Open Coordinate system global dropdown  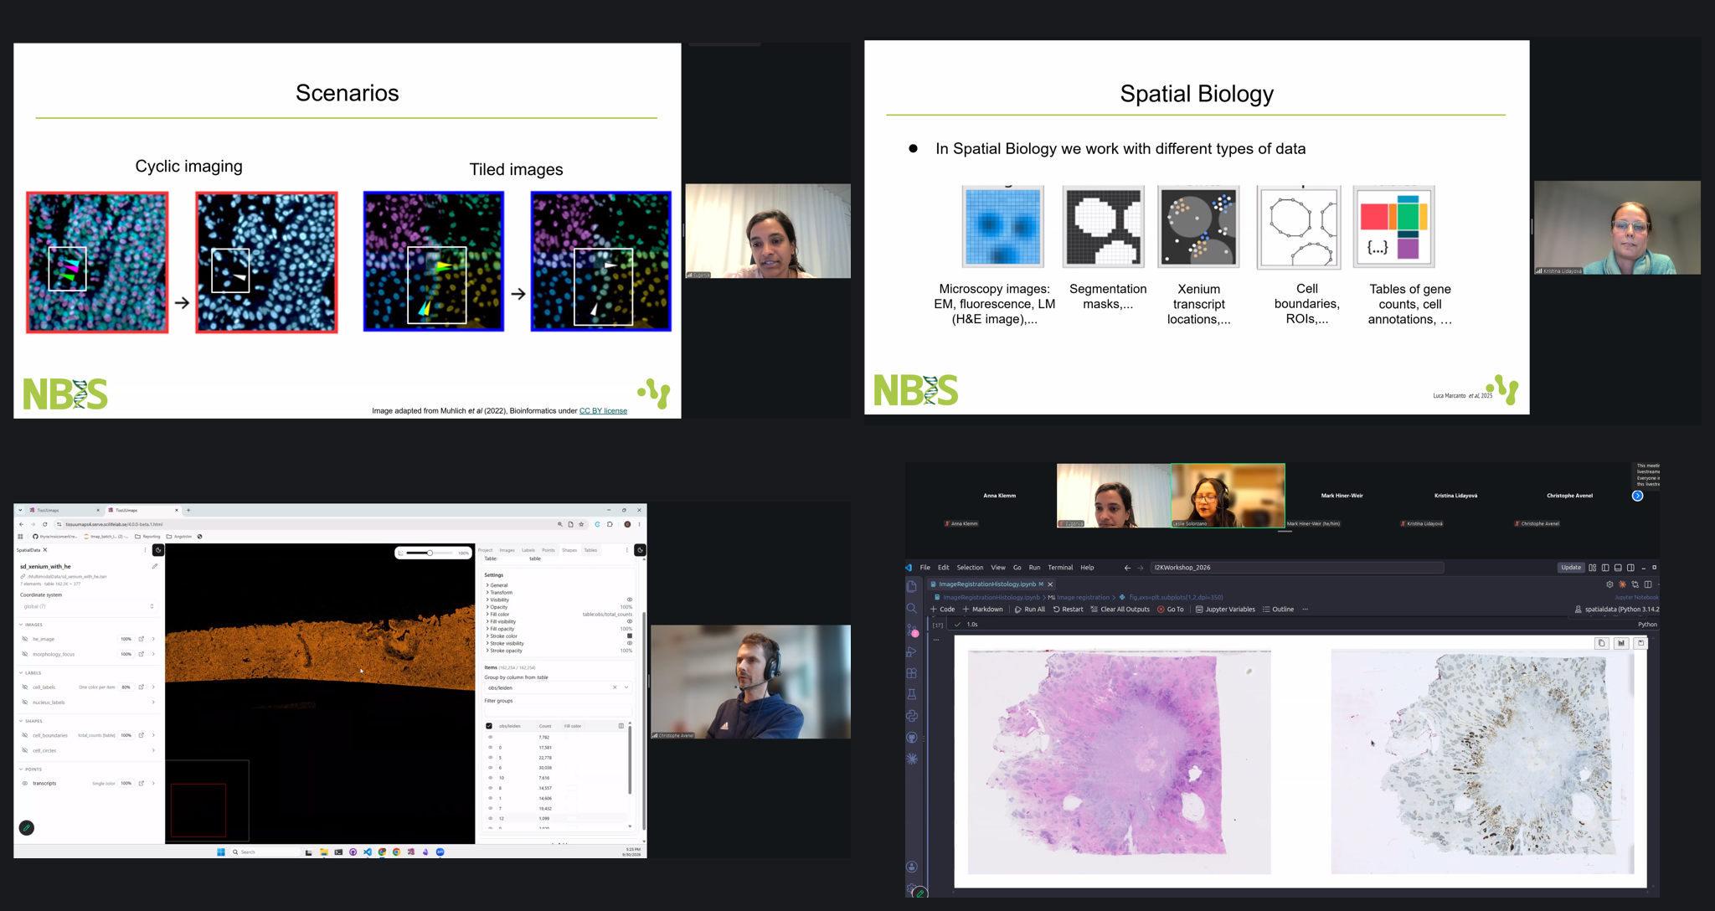coord(88,606)
